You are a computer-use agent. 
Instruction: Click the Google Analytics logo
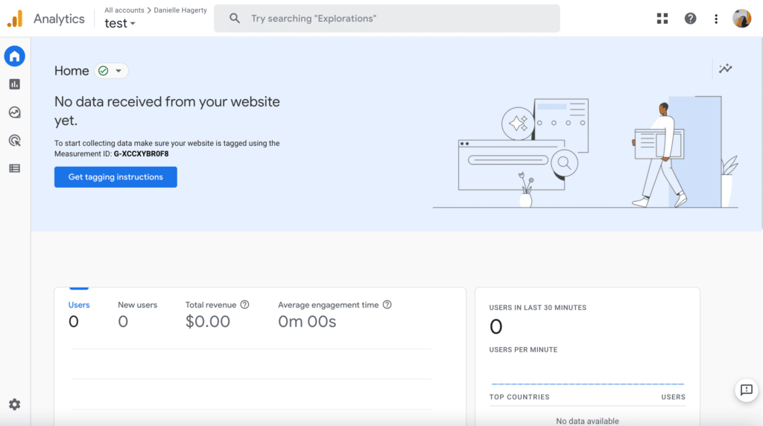[15, 19]
